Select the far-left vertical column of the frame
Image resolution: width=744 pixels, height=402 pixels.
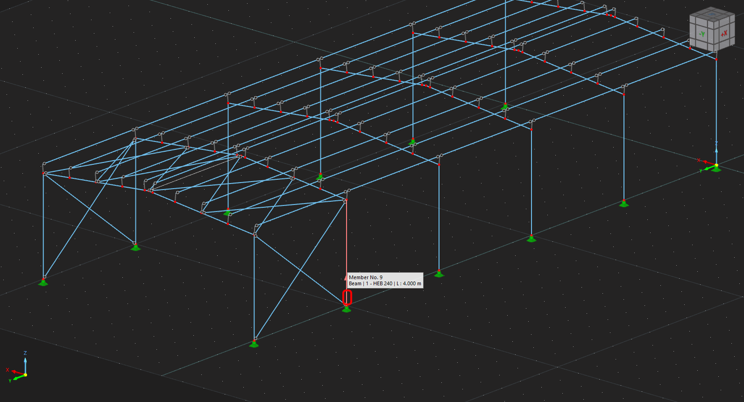pyautogui.click(x=43, y=224)
